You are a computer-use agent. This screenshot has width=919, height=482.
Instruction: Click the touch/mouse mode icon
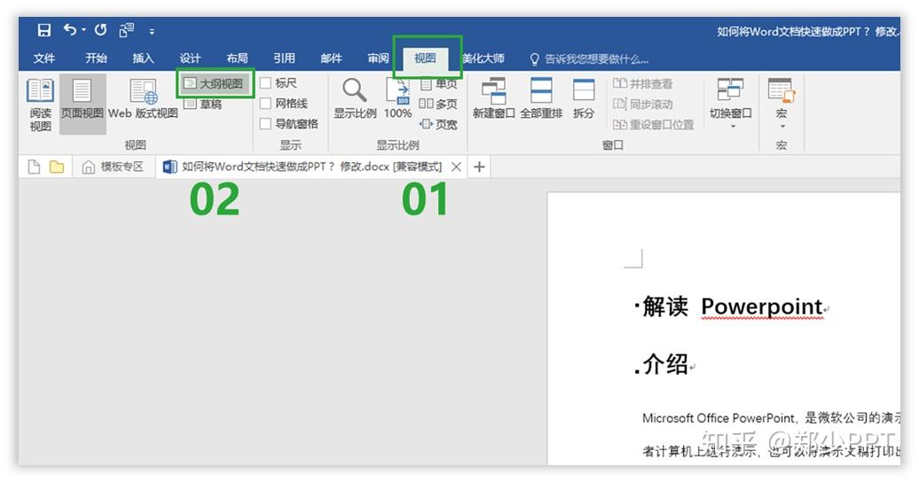click(x=126, y=30)
